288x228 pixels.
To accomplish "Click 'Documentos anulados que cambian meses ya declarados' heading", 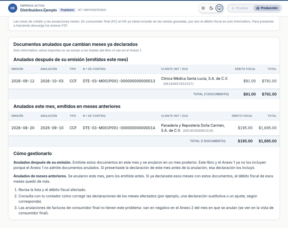I will [x=75, y=44].
